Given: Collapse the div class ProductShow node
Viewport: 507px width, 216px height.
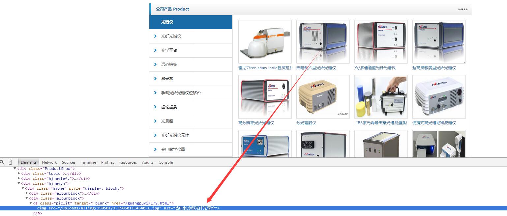Looking at the screenshot, I should click(15, 169).
